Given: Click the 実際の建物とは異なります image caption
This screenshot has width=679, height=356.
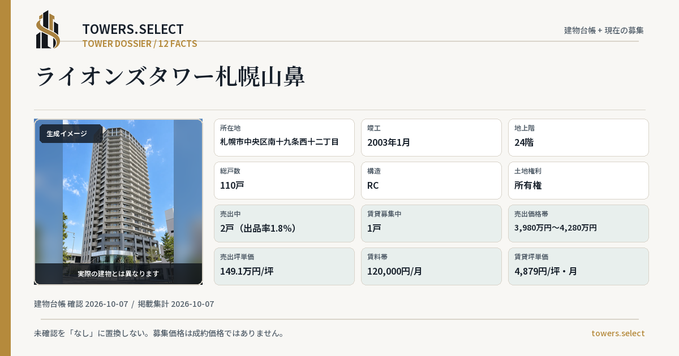Looking at the screenshot, I should (x=118, y=273).
